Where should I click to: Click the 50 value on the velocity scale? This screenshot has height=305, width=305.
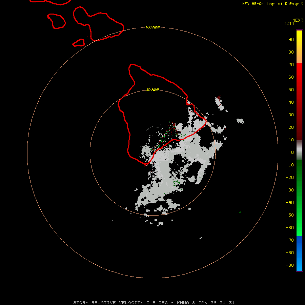pyautogui.click(x=291, y=90)
